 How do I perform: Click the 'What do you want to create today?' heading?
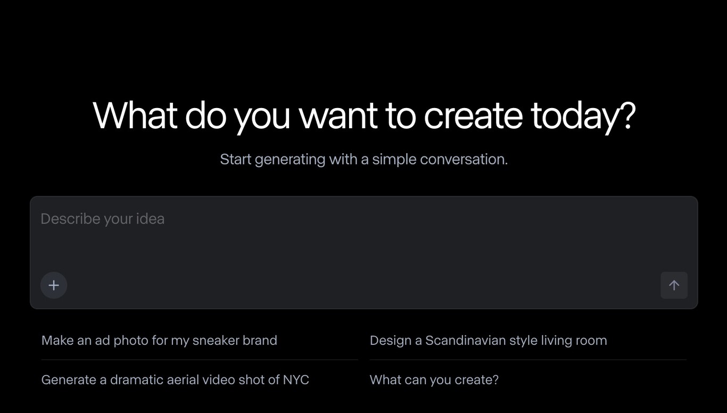(363, 115)
